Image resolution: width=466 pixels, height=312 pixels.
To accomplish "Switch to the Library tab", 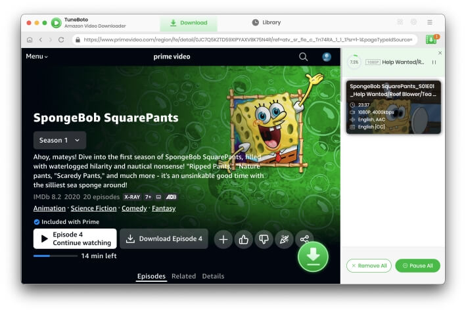I will (x=266, y=22).
